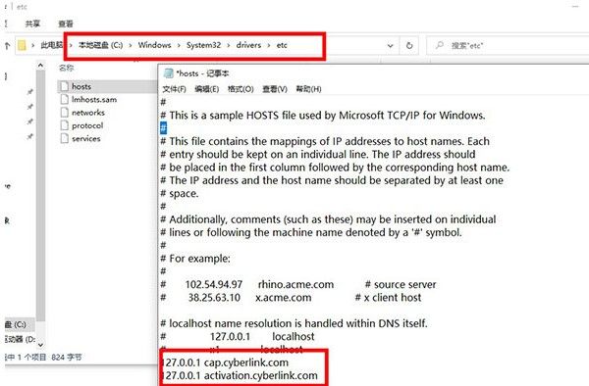
Task: Click the line '127.0.0.1 cap.cyberlink.com'
Action: [225, 362]
